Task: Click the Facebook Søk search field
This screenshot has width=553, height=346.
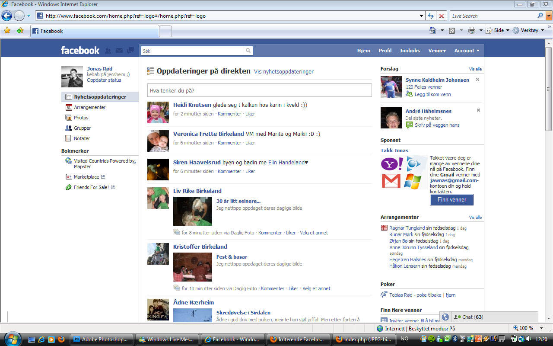Action: pos(192,51)
